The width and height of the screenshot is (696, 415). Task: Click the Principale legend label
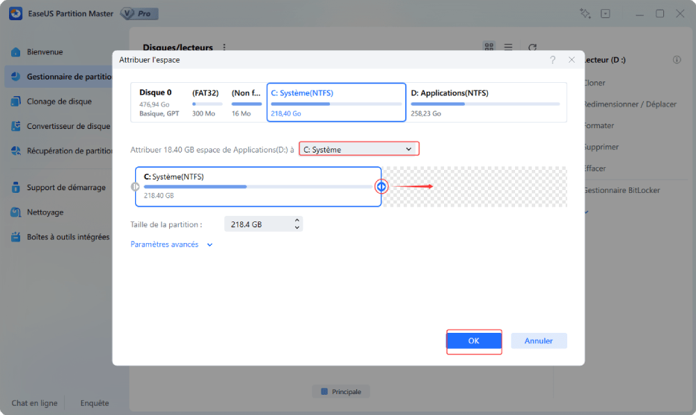click(341, 391)
